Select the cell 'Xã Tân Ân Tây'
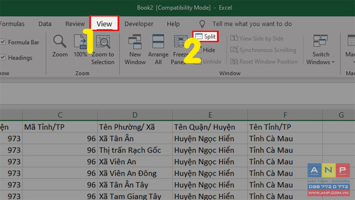 click(135, 184)
